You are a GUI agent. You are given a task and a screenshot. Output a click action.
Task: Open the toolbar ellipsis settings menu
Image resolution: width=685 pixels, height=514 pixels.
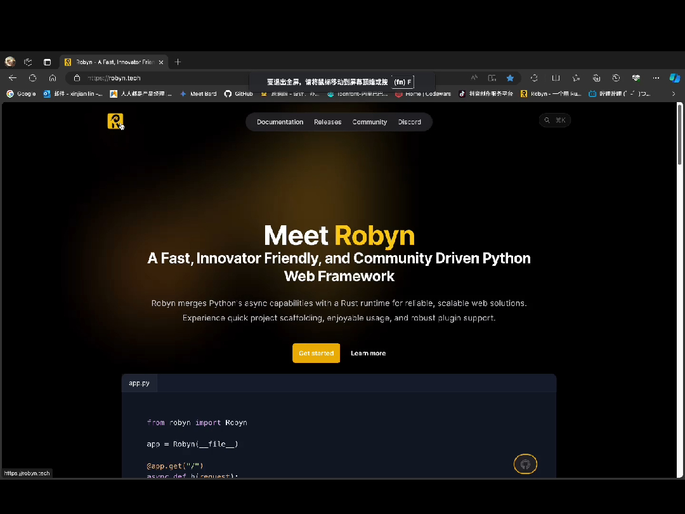[x=655, y=77]
